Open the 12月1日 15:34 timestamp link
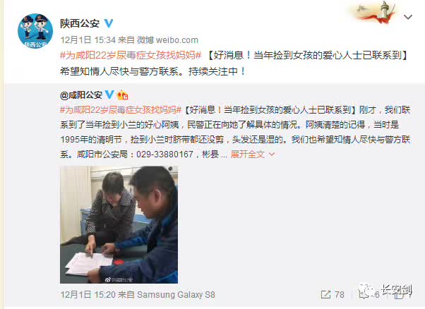 coord(88,40)
